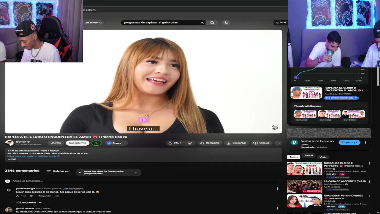
Task: Open the coupert.com link in description
Action: (34, 156)
